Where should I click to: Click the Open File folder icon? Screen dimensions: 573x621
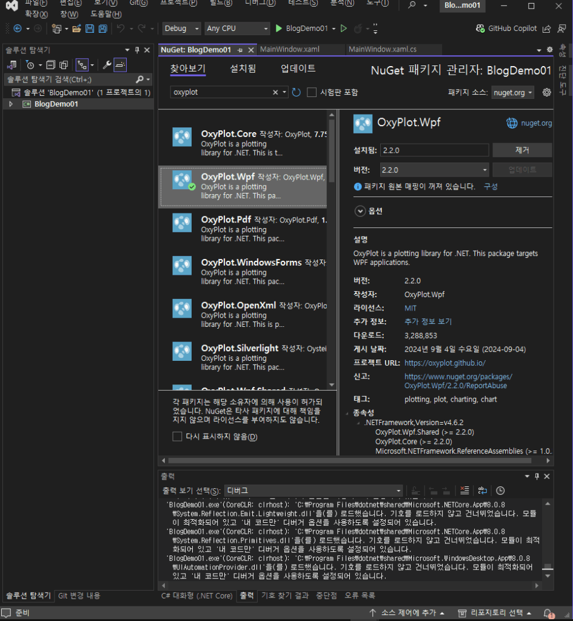tap(76, 29)
